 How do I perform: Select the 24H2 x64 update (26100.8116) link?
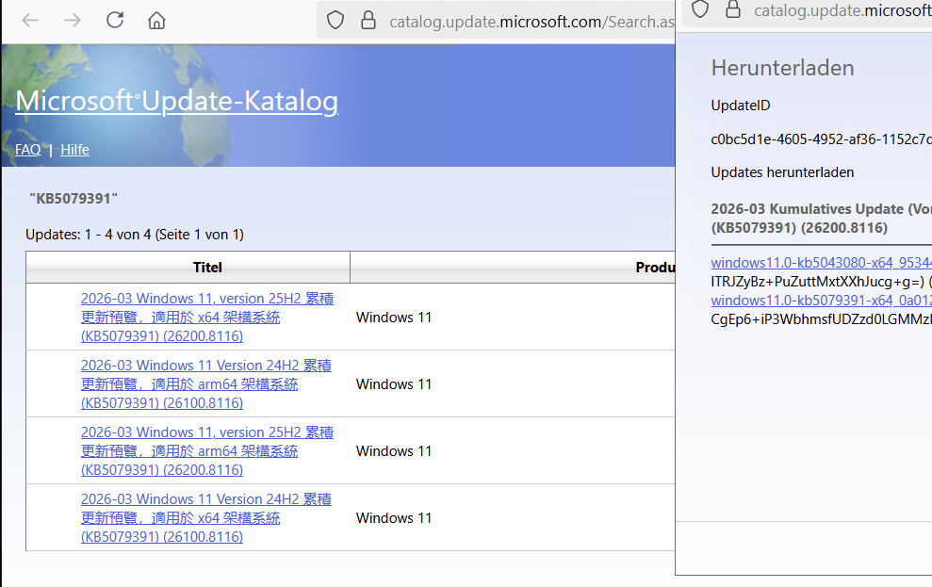[205, 518]
